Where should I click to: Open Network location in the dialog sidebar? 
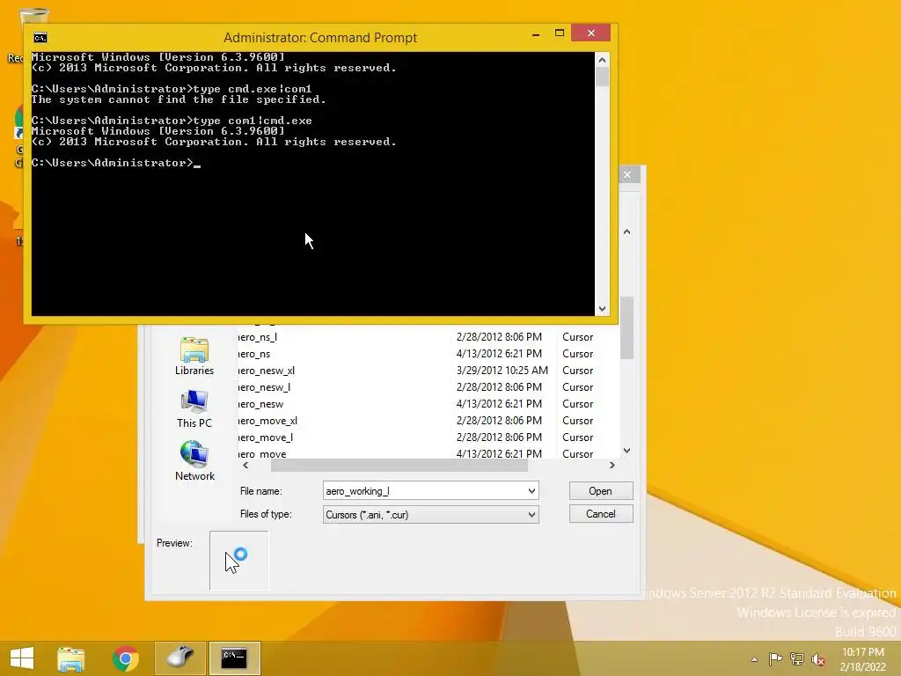(x=194, y=461)
